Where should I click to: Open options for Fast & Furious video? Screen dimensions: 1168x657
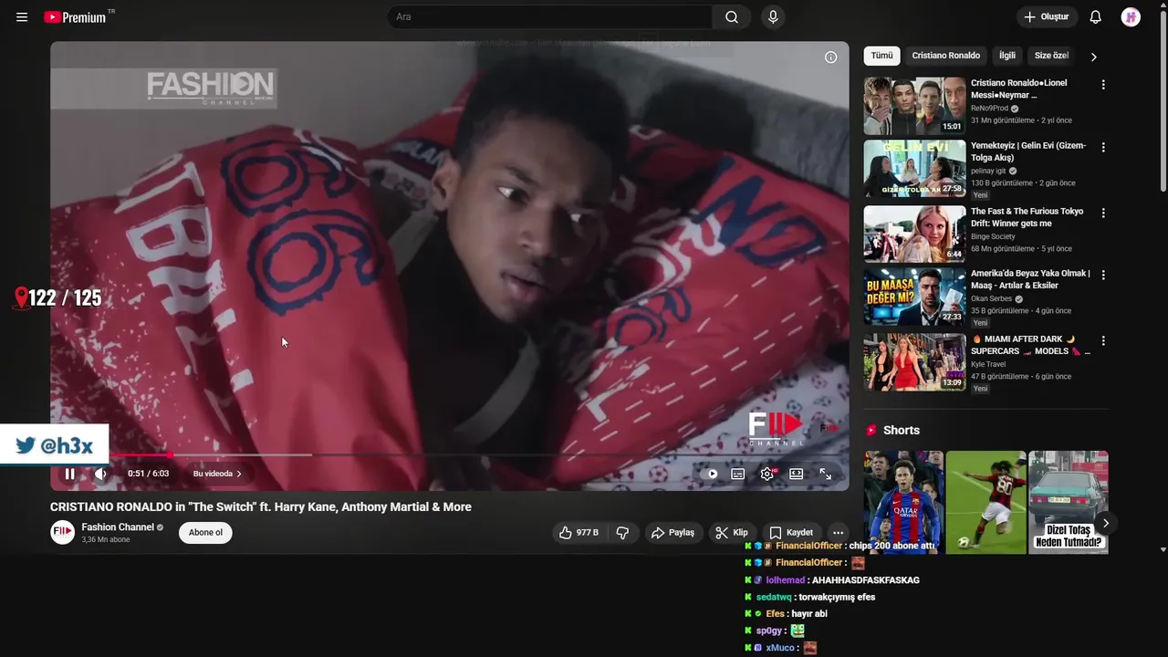tap(1103, 214)
